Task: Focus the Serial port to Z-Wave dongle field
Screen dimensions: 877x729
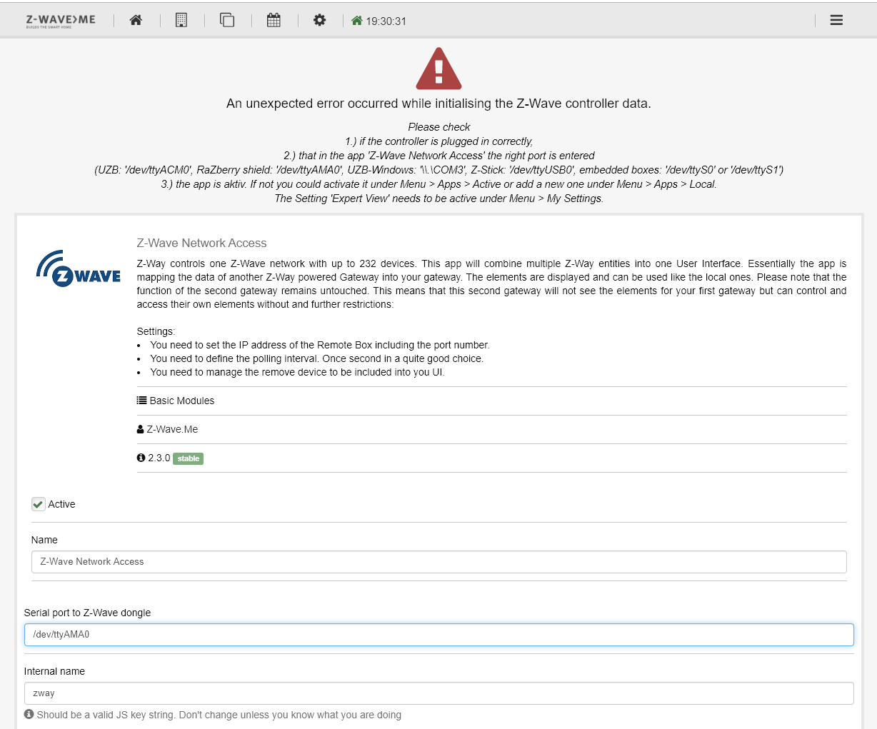Action: click(x=438, y=635)
